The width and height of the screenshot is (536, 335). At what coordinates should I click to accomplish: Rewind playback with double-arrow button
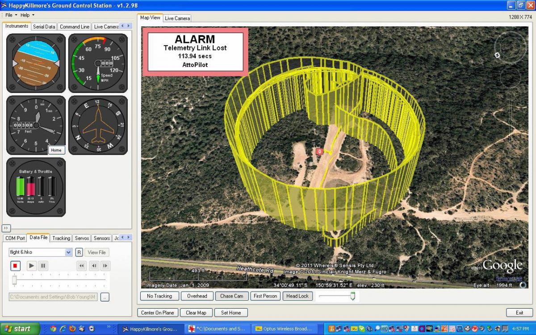click(81, 266)
